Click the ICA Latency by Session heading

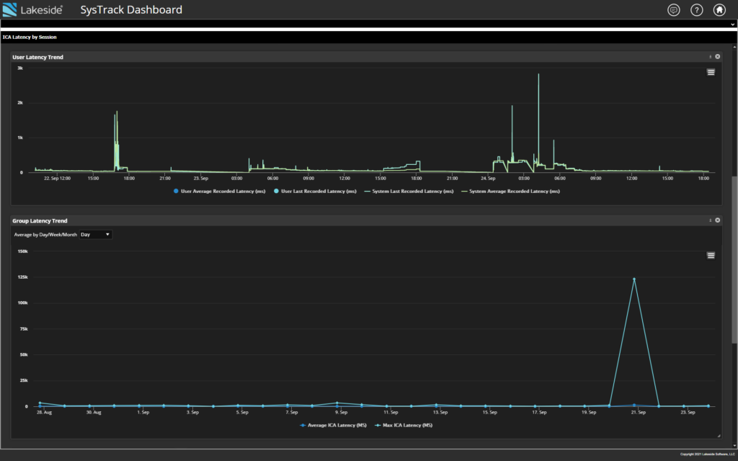(x=30, y=37)
